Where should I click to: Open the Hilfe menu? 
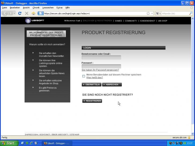pos(67,8)
